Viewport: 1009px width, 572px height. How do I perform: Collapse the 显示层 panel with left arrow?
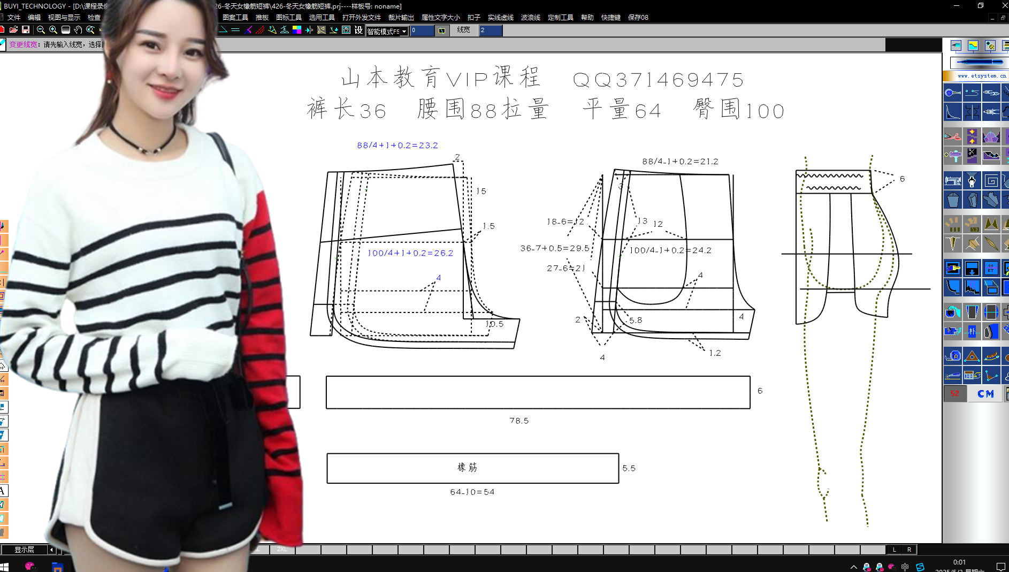pyautogui.click(x=51, y=549)
